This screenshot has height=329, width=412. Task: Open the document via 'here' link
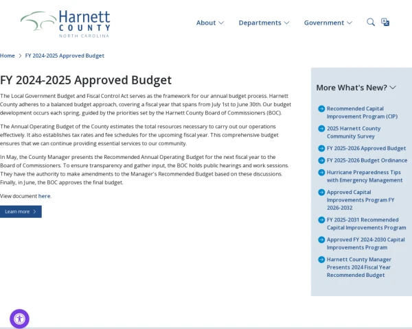click(x=44, y=196)
